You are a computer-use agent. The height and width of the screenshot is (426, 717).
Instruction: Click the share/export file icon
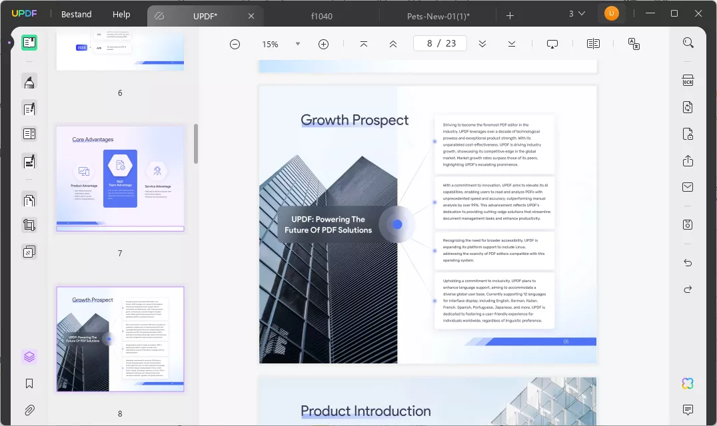click(688, 161)
